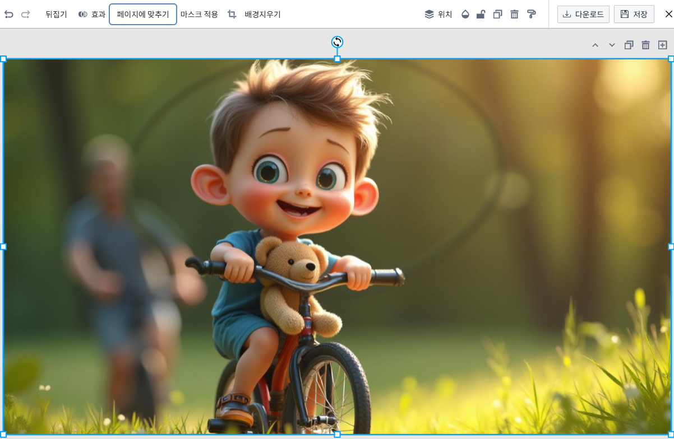Toggle fit-to-page mode via 페이지에 맞추기
The height and width of the screenshot is (439, 674).
(x=142, y=14)
